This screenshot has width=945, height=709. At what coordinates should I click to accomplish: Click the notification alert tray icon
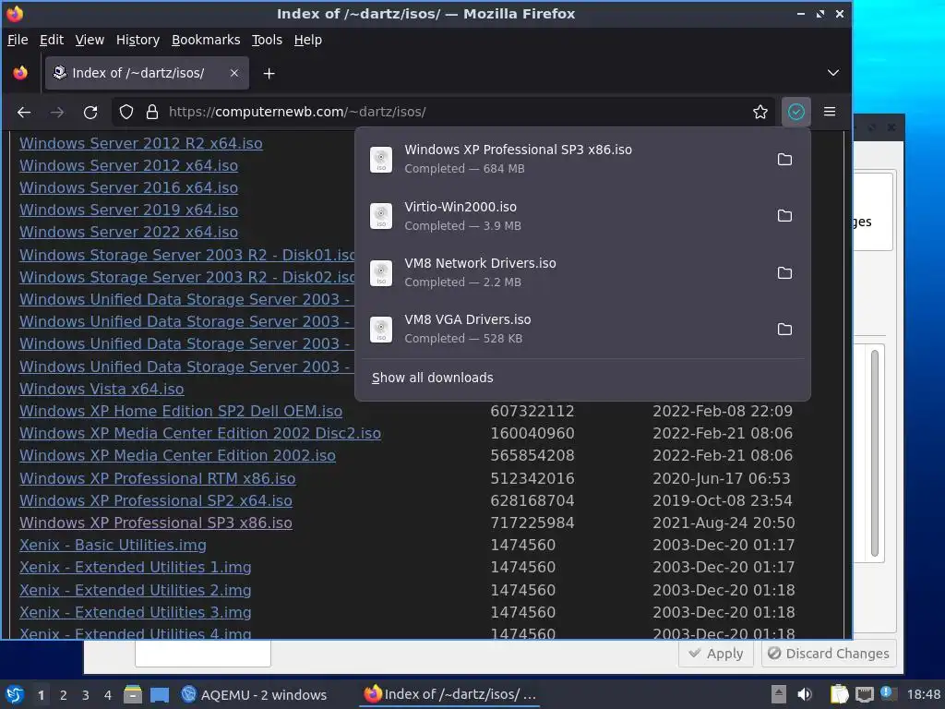coord(889,693)
